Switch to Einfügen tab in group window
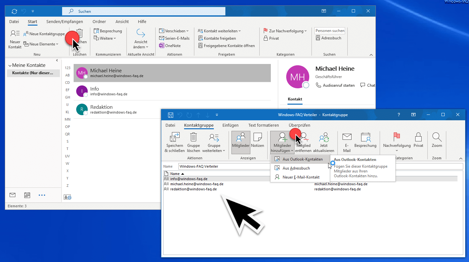 point(230,125)
